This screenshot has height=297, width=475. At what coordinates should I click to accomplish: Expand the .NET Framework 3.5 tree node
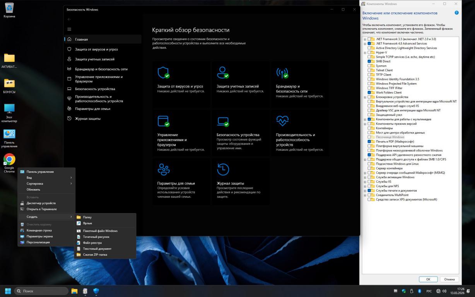[x=365, y=39]
